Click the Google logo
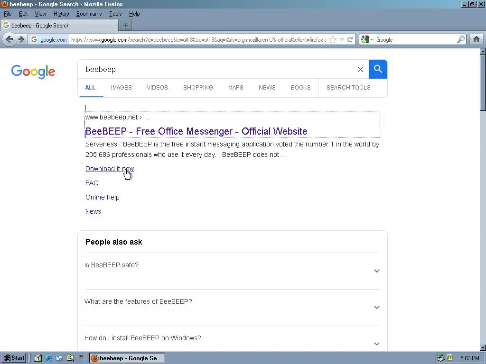This screenshot has height=364, width=486. [x=33, y=72]
